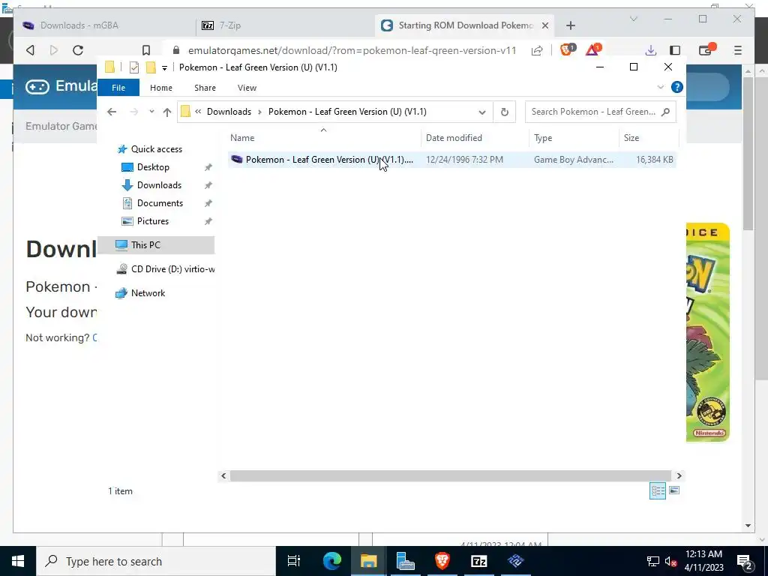Sort files by Size column
The image size is (768, 576).
click(631, 138)
